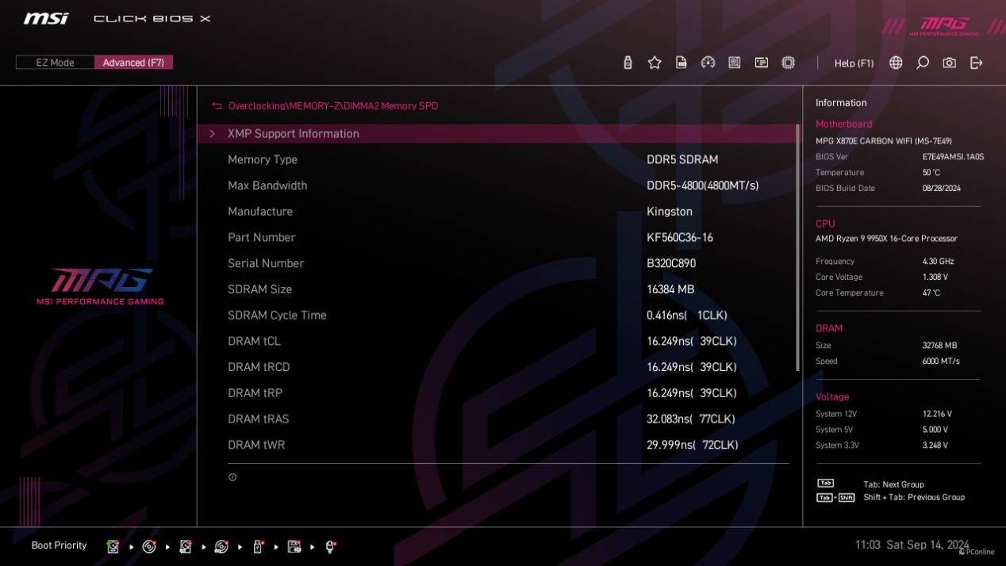
Task: Exit BIOS using the exit door icon
Action: (x=976, y=63)
